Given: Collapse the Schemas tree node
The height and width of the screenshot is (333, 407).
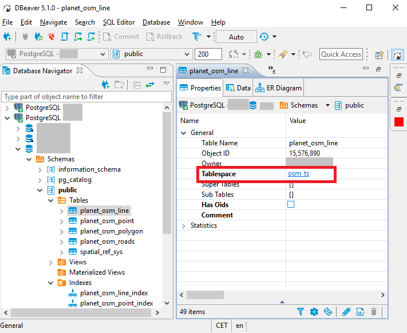Looking at the screenshot, I should (29, 159).
